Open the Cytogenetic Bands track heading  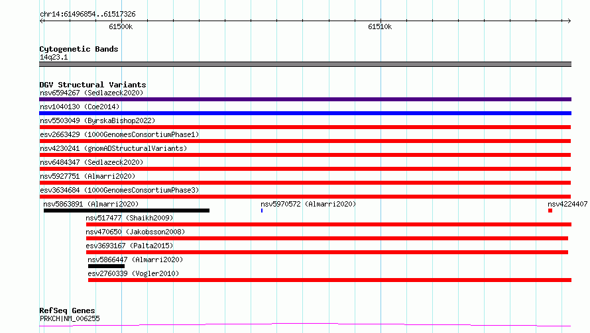pyautogui.click(x=79, y=49)
